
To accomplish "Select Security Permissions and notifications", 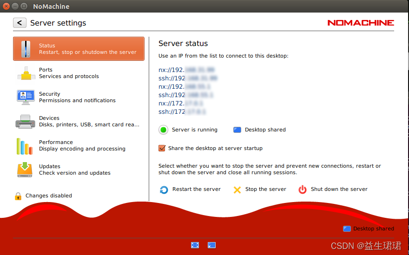I will pyautogui.click(x=79, y=97).
